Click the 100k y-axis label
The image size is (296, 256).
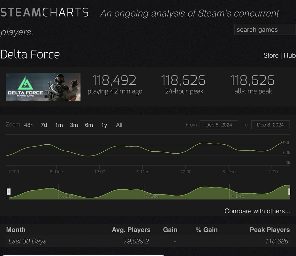click(x=285, y=143)
